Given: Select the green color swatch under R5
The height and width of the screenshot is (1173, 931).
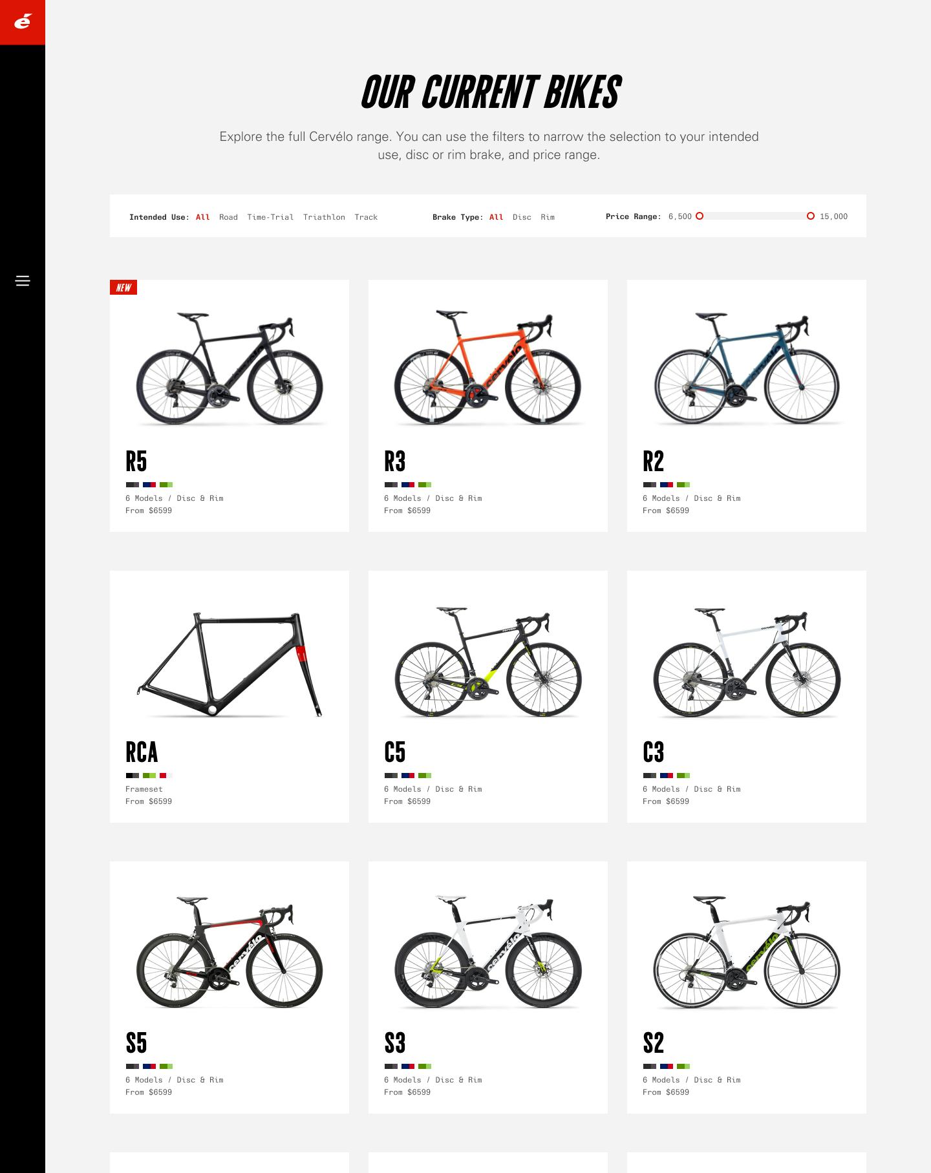Looking at the screenshot, I should (x=166, y=485).
